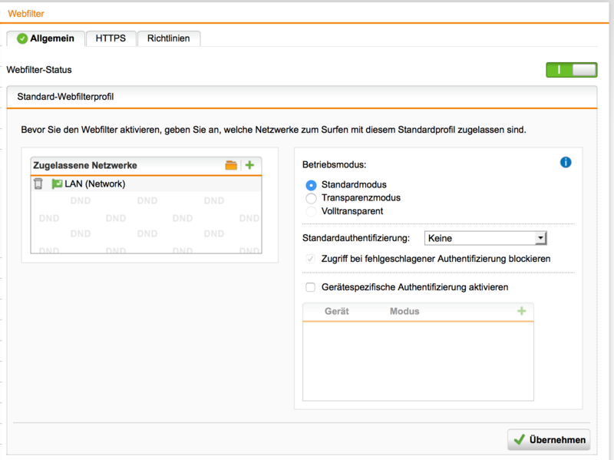Turn off the Webfilter-Status switch

click(x=571, y=69)
